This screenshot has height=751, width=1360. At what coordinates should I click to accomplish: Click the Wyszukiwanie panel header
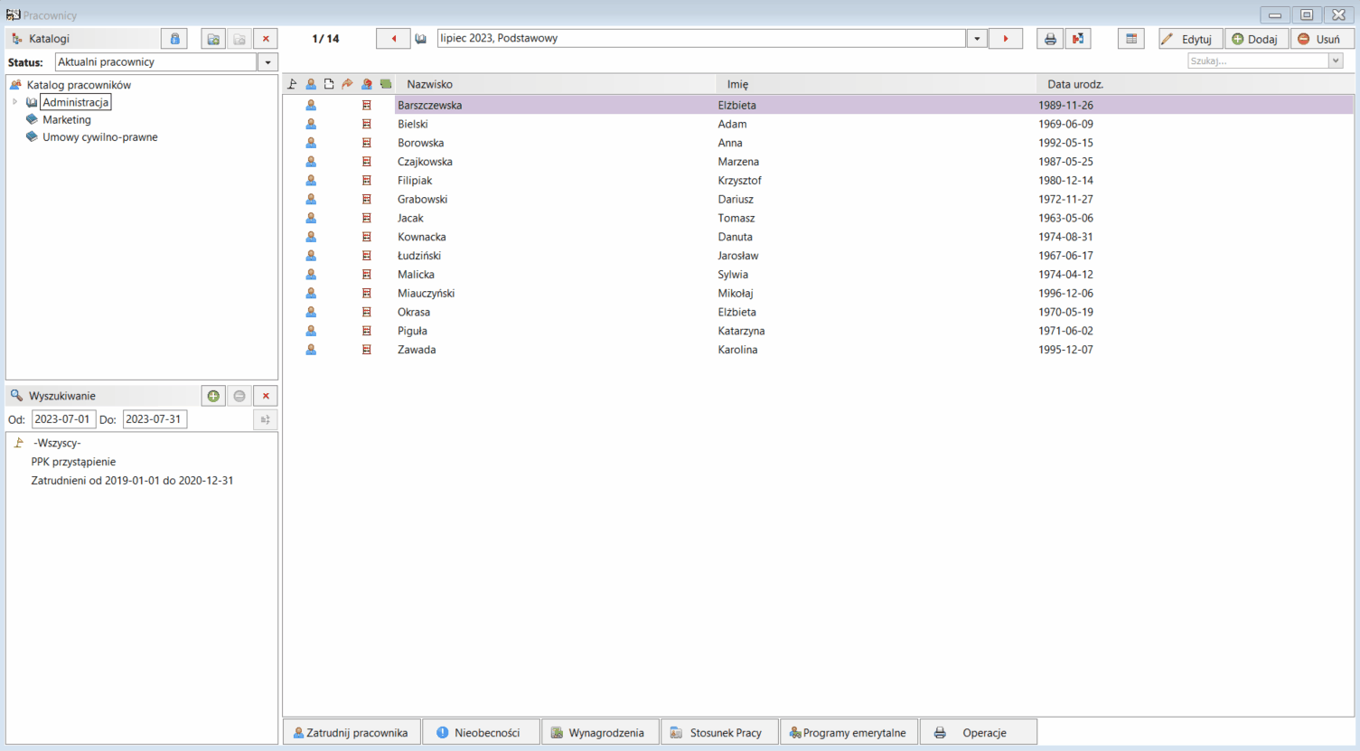point(103,396)
